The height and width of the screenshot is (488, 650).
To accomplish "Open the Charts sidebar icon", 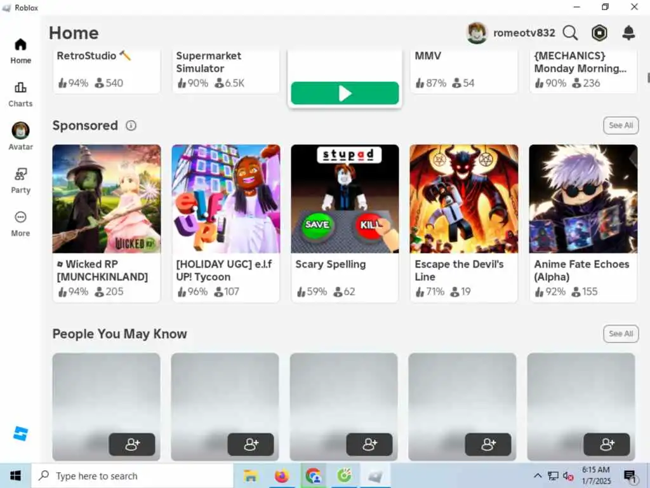I will (20, 88).
